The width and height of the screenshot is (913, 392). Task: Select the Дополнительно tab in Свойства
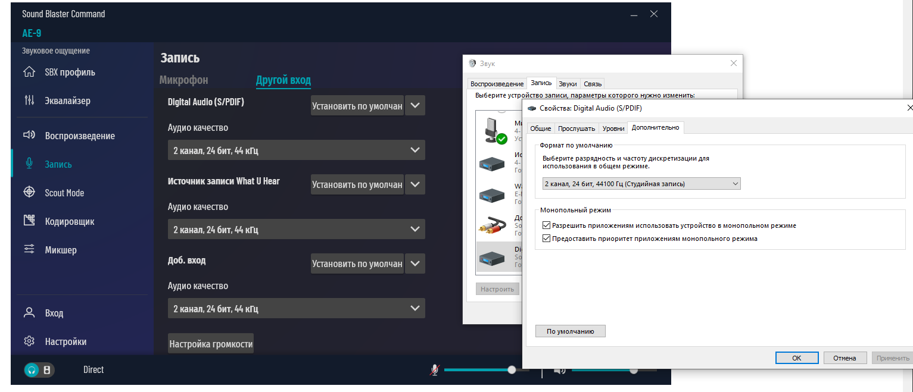click(656, 127)
